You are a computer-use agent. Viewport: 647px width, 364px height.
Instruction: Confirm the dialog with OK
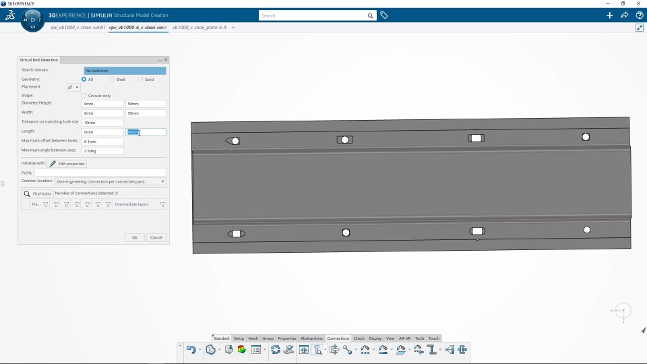click(135, 238)
